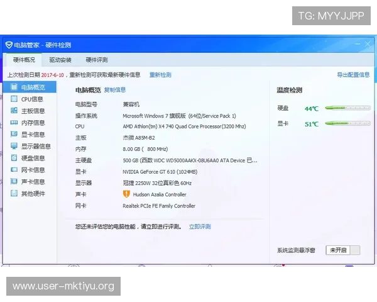Open the 主板信息 sidebar entry
Viewport: 377px width, 302px height.
click(x=30, y=111)
